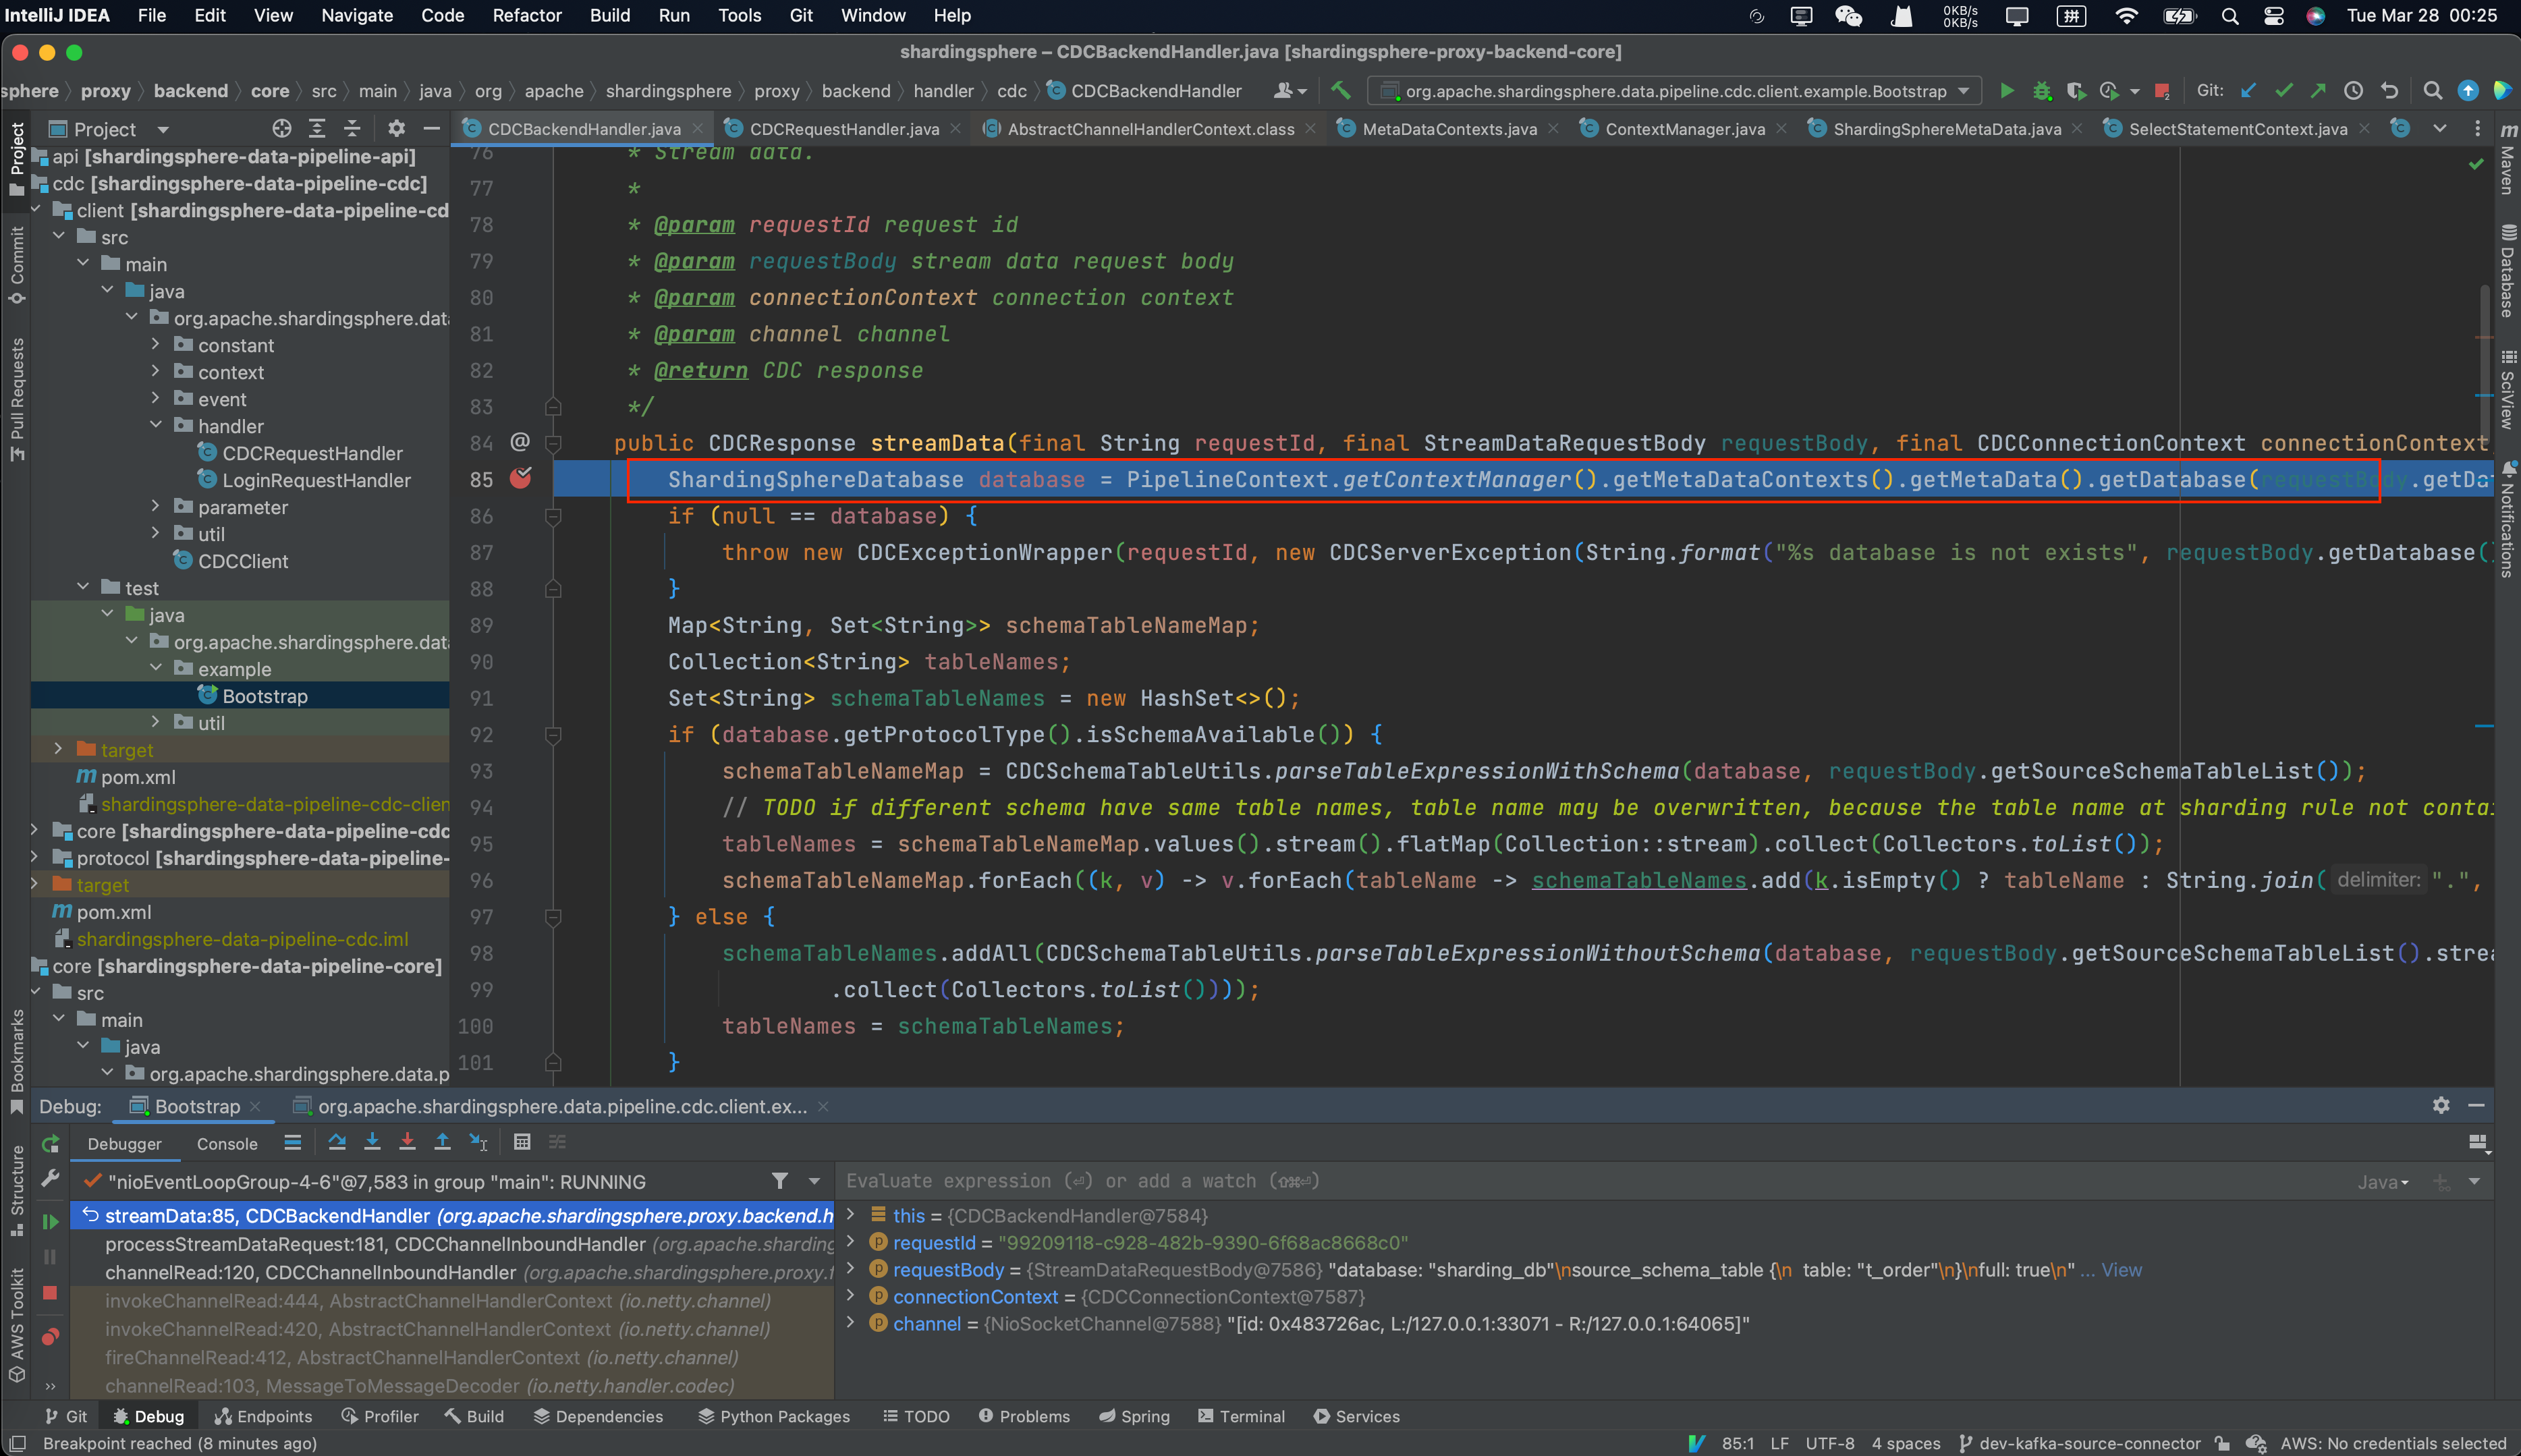This screenshot has height=1456, width=2521.
Task: Open the run configuration dropdown for Bootstrap
Action: pyautogui.click(x=1963, y=90)
